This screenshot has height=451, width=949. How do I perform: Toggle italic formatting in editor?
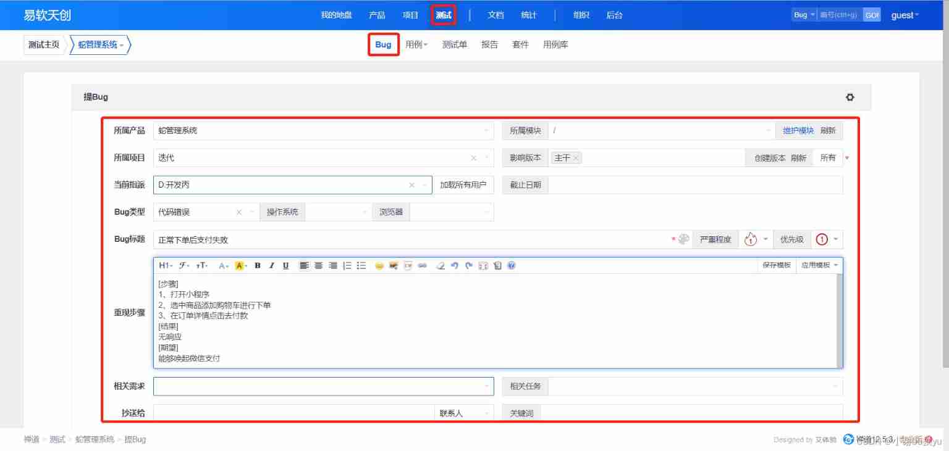(271, 265)
